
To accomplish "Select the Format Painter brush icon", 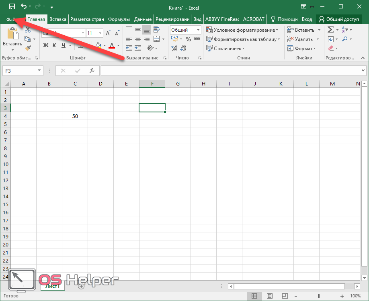I will pyautogui.click(x=28, y=48).
